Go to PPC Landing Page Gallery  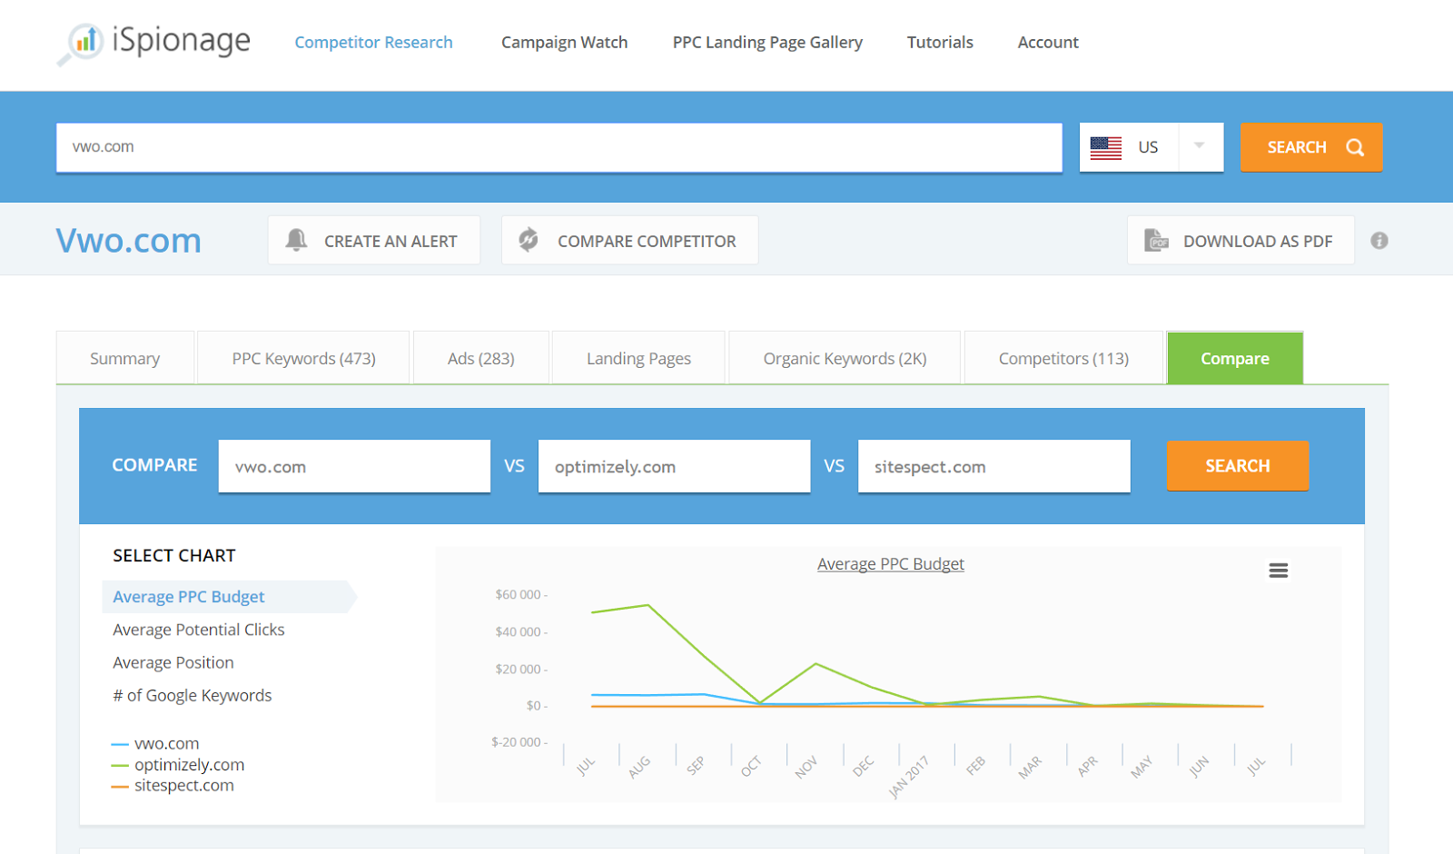pos(767,43)
